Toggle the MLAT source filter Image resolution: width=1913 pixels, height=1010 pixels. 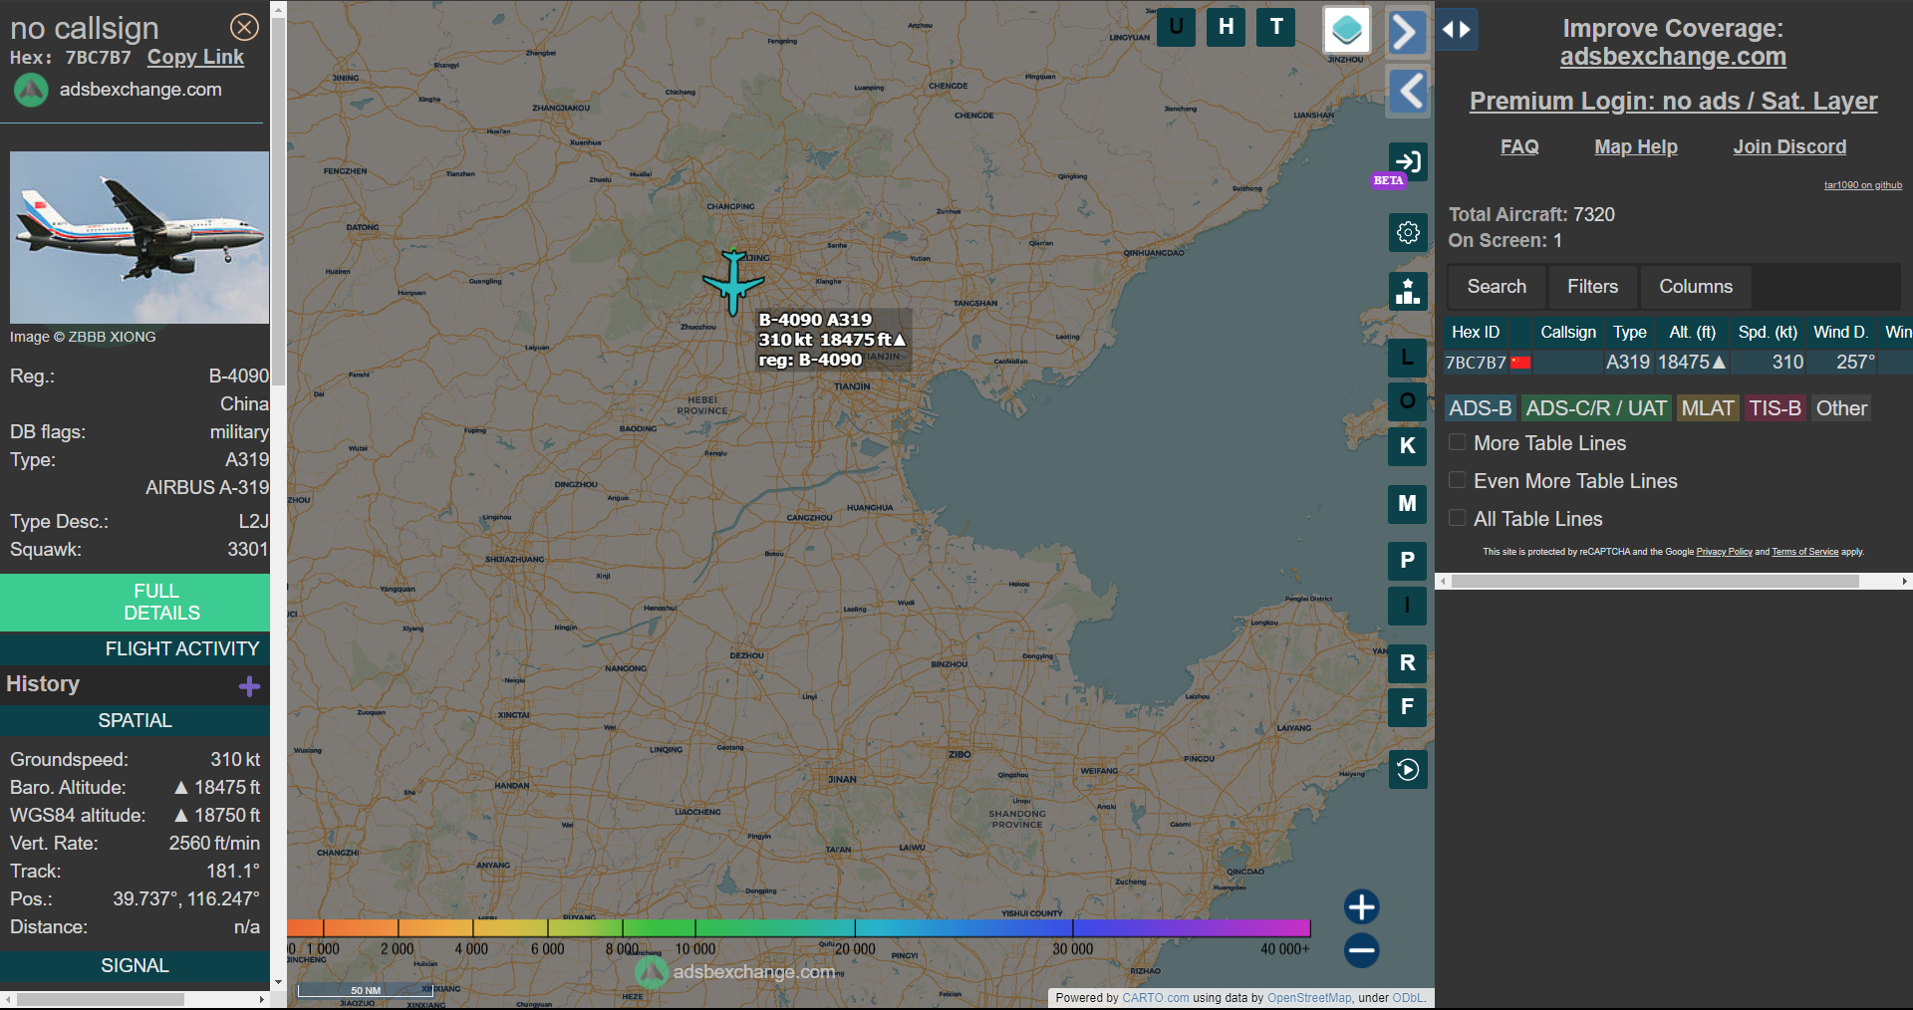click(x=1708, y=408)
